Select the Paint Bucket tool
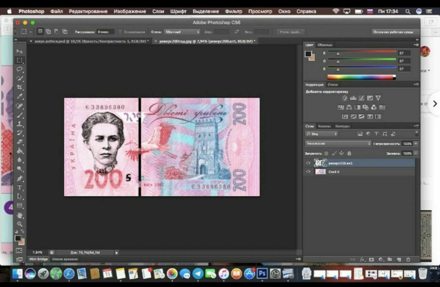This screenshot has width=440, height=287. pos(20,151)
